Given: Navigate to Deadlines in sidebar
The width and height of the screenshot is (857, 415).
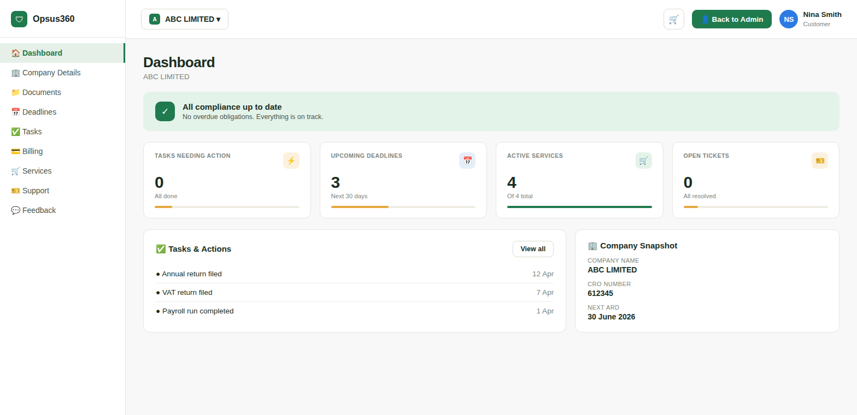Looking at the screenshot, I should tap(62, 112).
